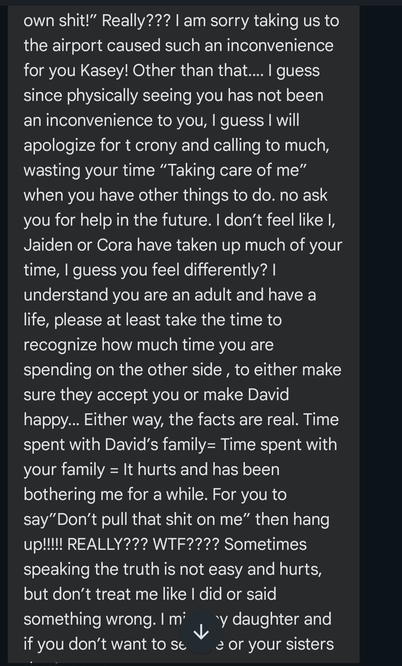Click the text "REALLY???" in capital letters
The width and height of the screenshot is (402, 666).
pyautogui.click(x=108, y=544)
